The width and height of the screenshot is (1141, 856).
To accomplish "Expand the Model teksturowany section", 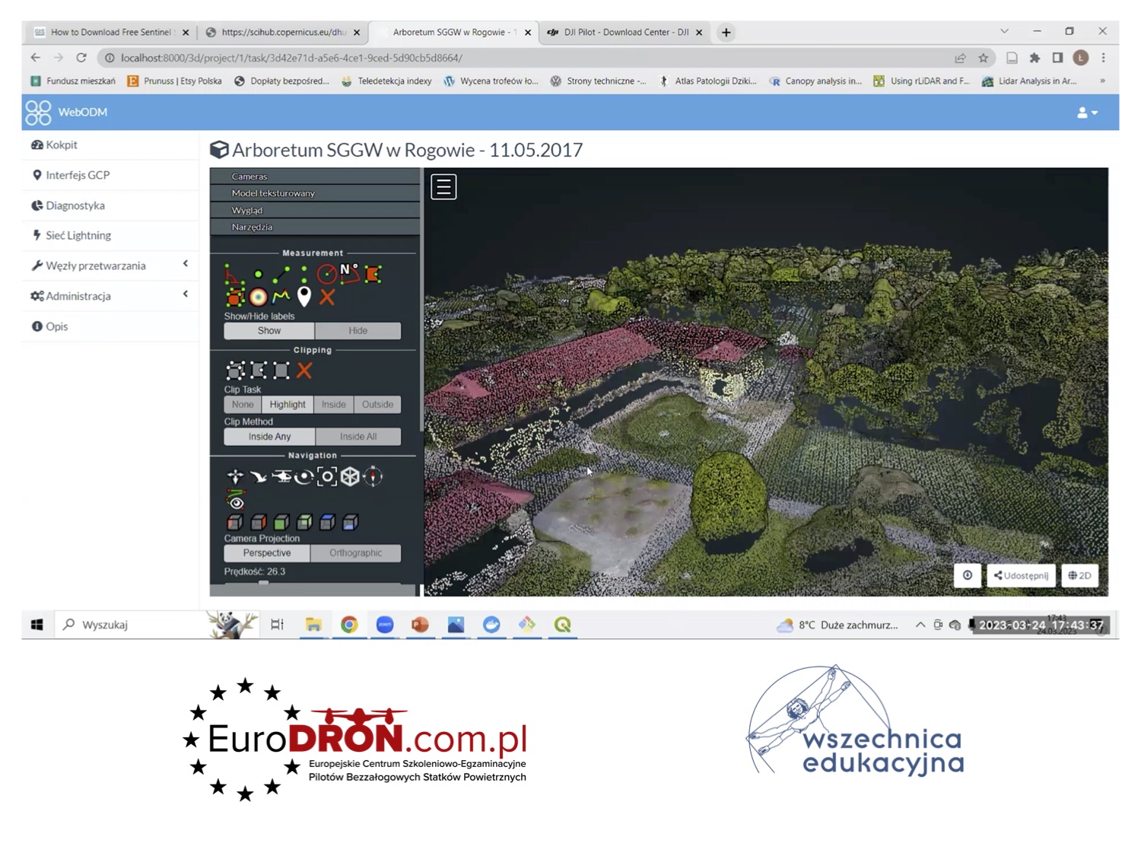I will (x=314, y=193).
